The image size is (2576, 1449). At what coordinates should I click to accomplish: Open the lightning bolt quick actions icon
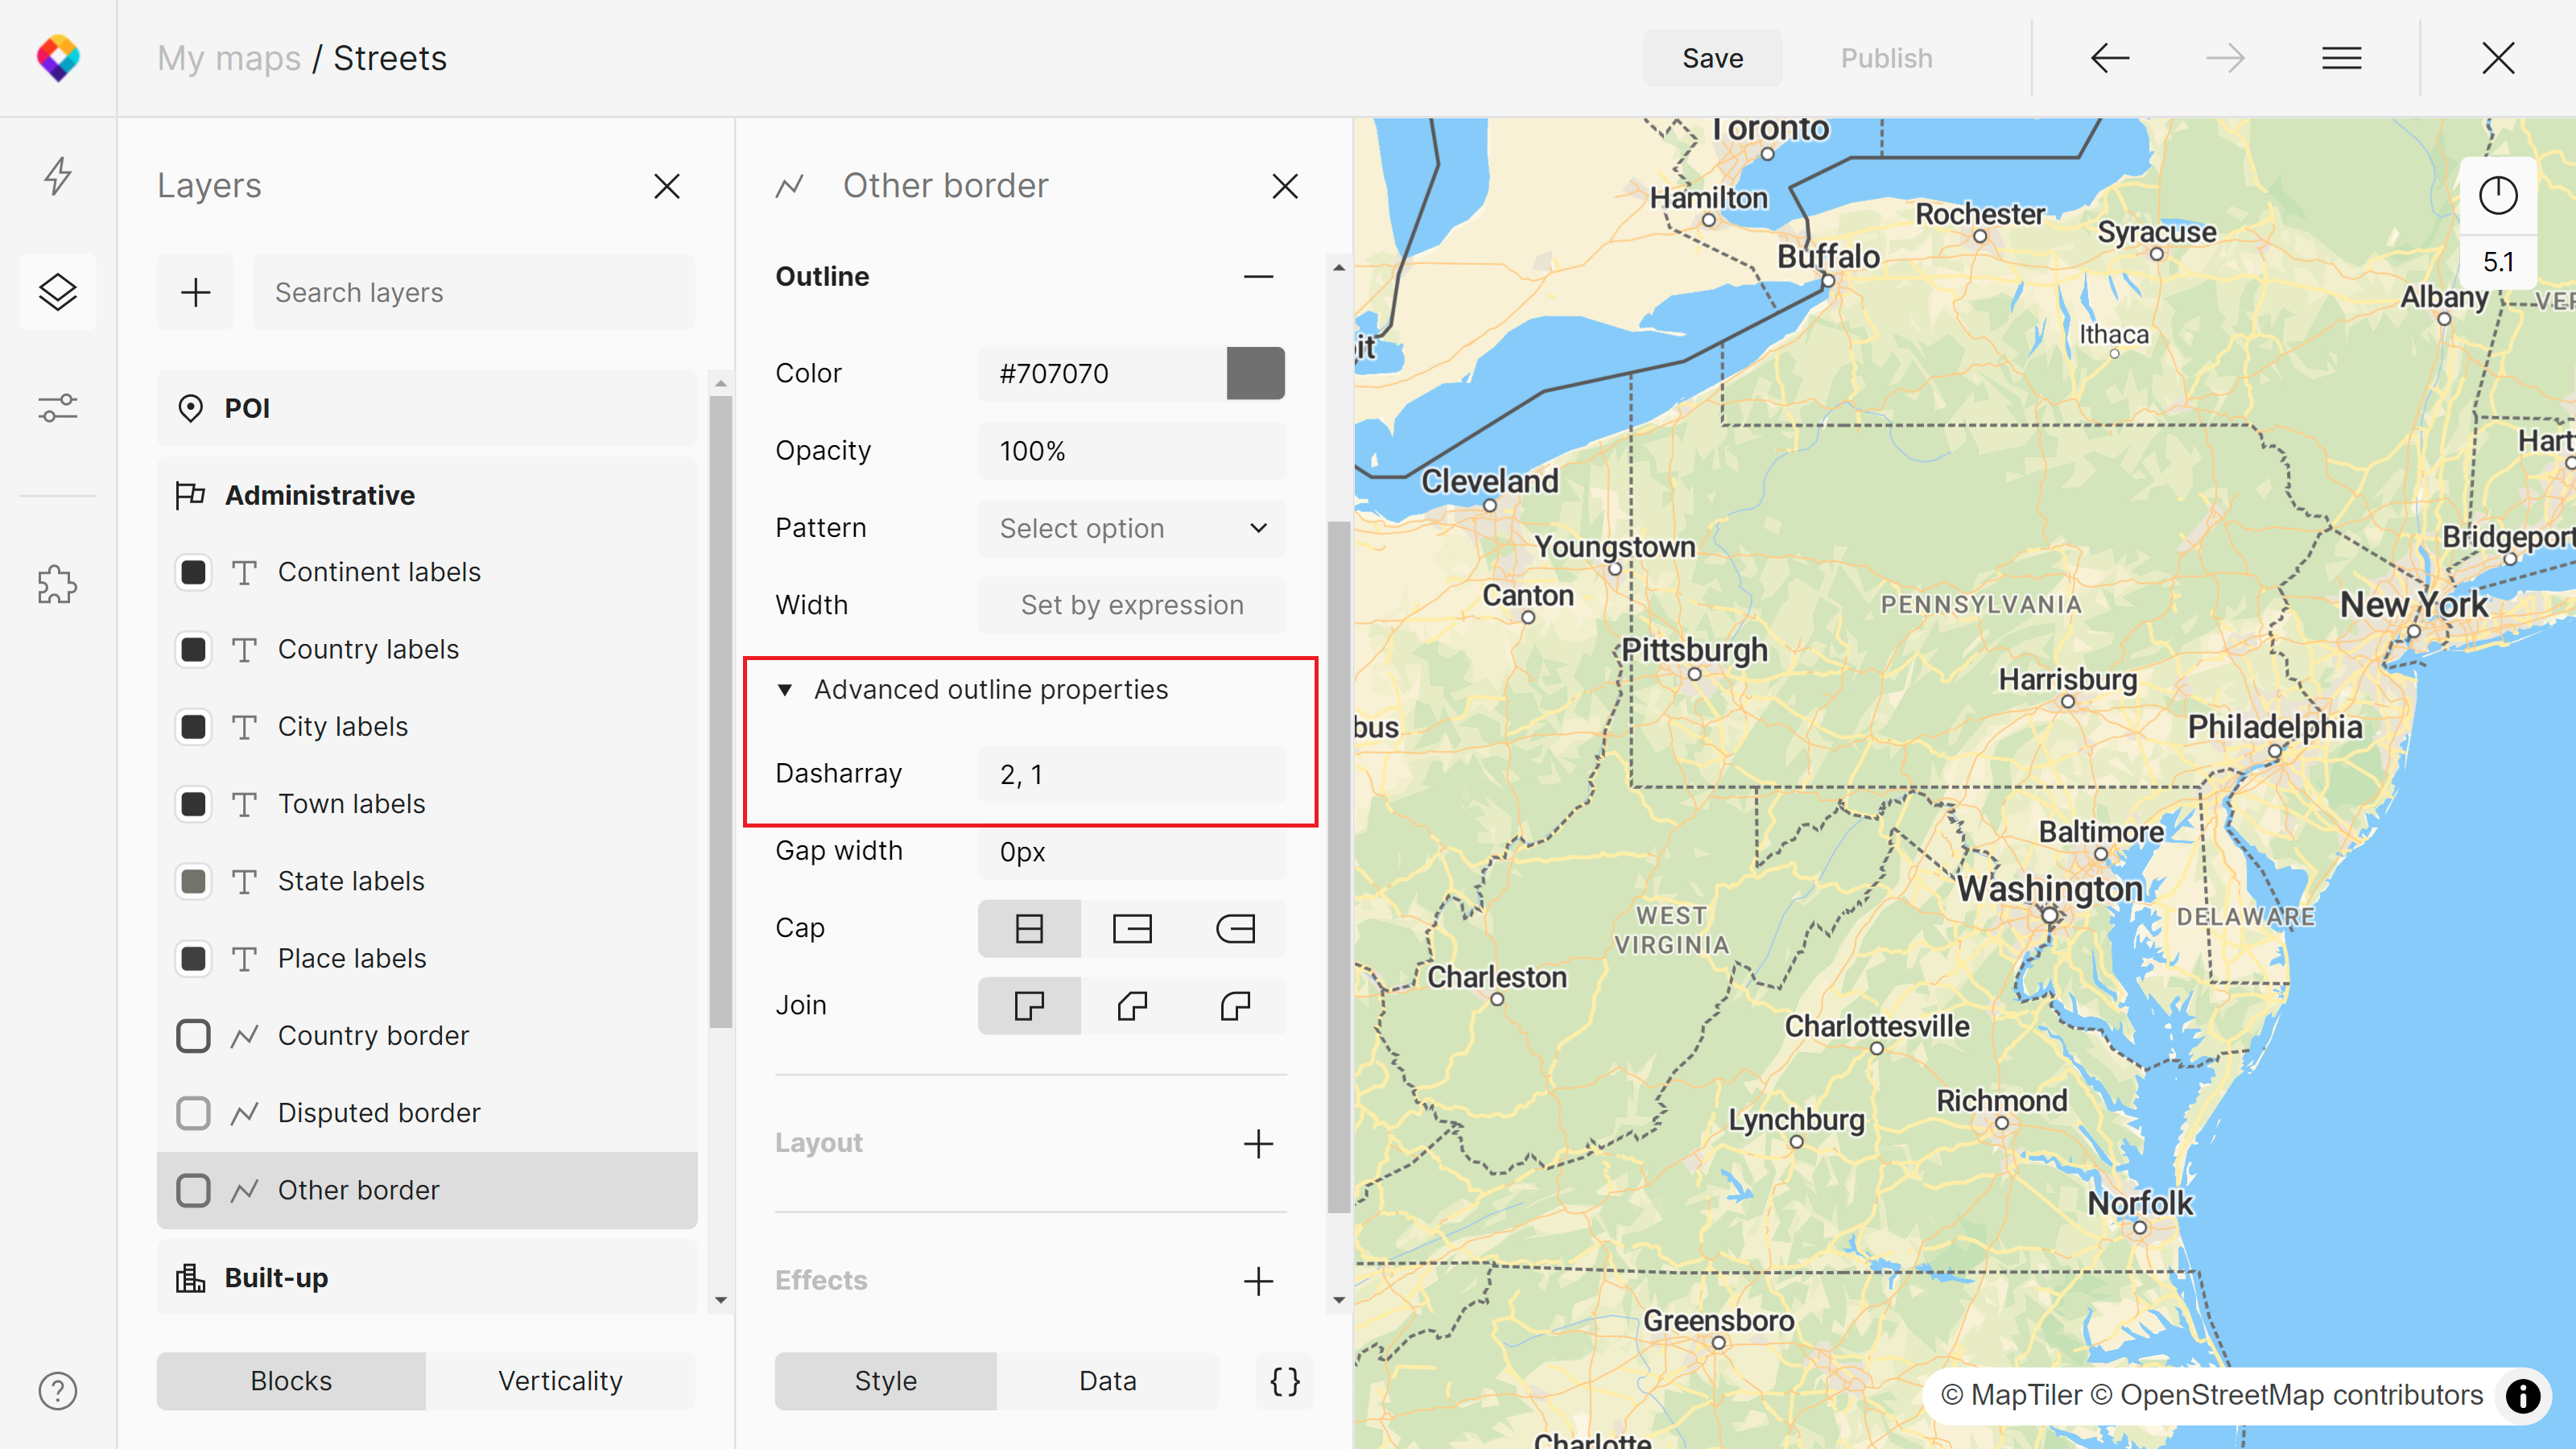pos(58,176)
